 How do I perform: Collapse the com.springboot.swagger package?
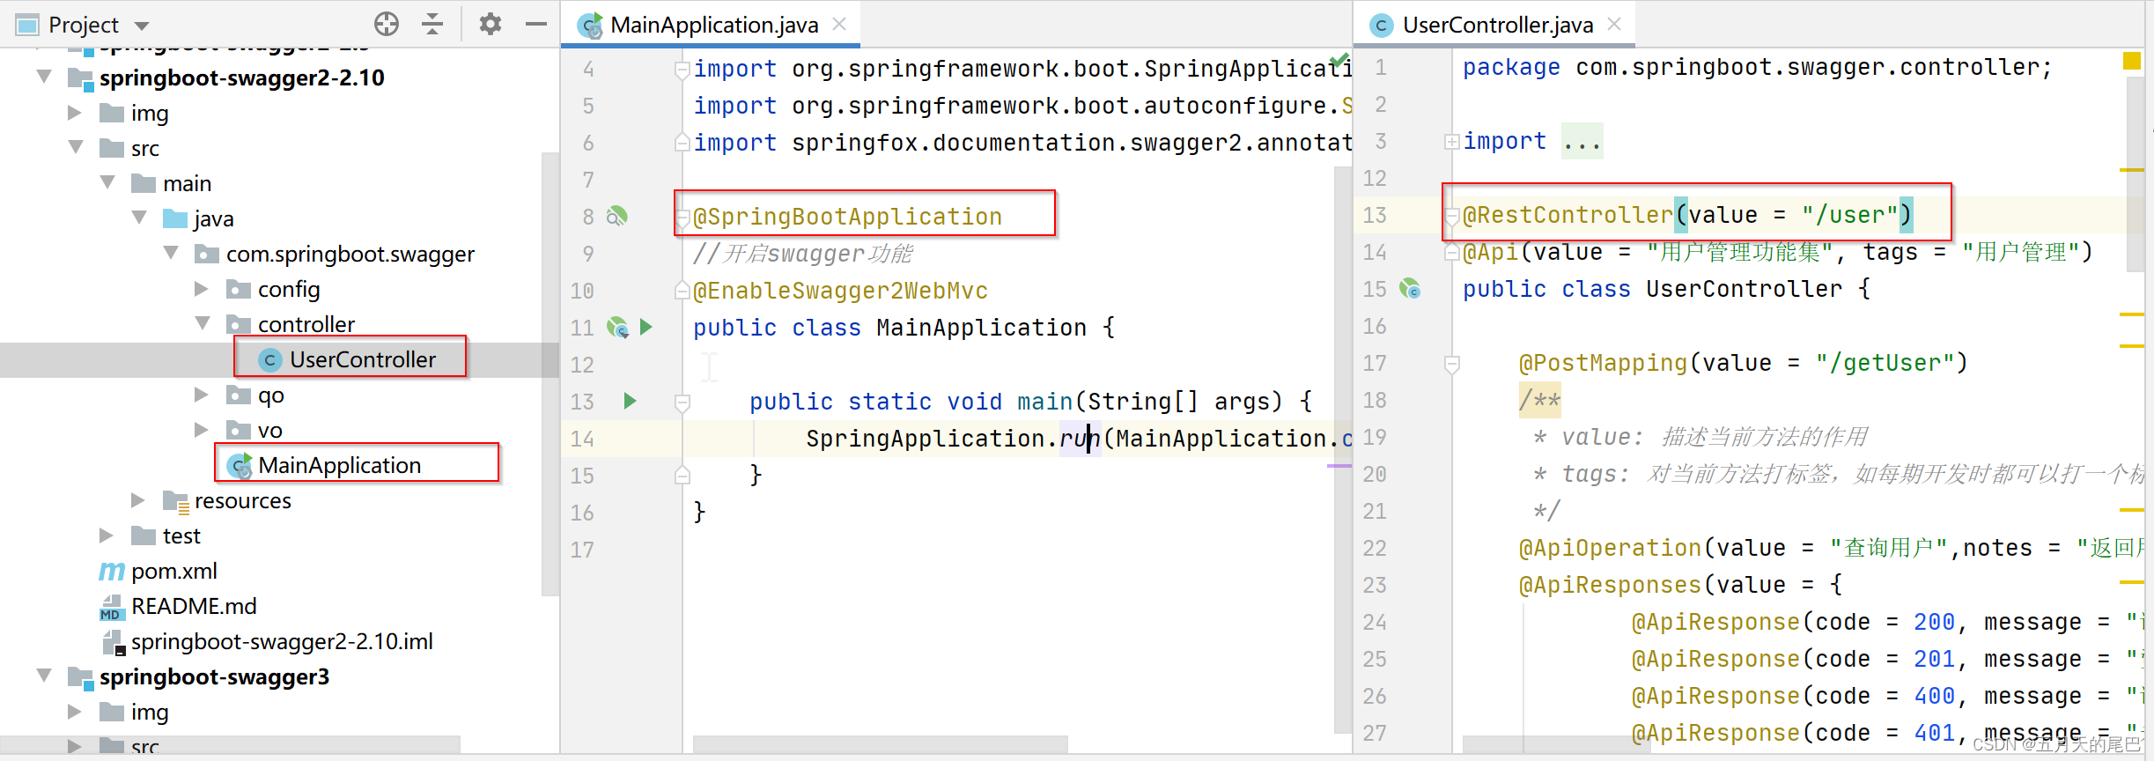(x=171, y=253)
